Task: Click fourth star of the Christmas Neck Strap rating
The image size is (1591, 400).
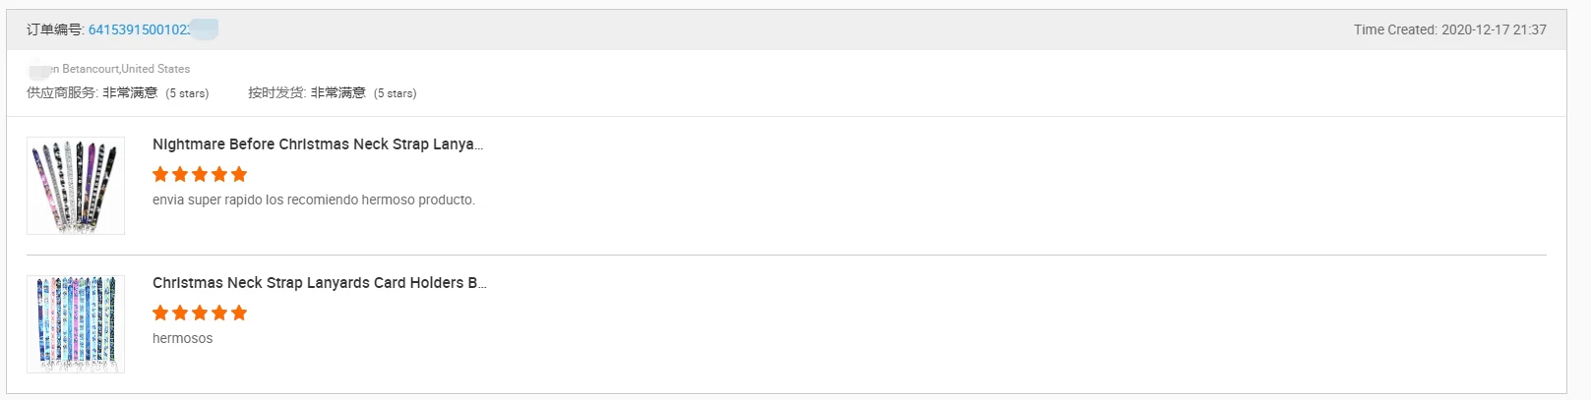Action: 219,314
